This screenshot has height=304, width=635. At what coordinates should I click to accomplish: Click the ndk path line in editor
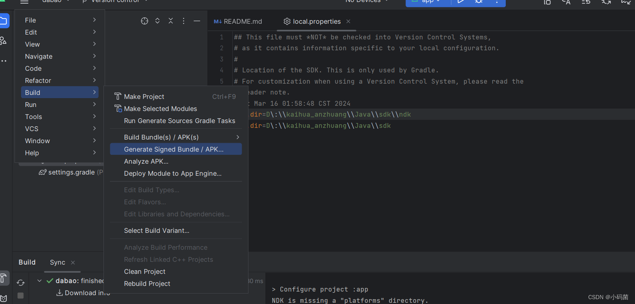(330, 114)
